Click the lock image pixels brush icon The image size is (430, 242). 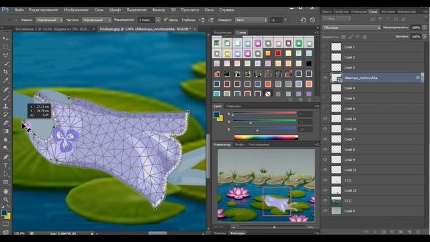(351, 37)
